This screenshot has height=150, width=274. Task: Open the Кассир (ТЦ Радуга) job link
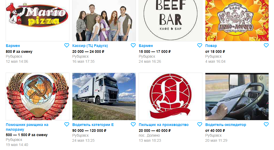[x=90, y=46]
